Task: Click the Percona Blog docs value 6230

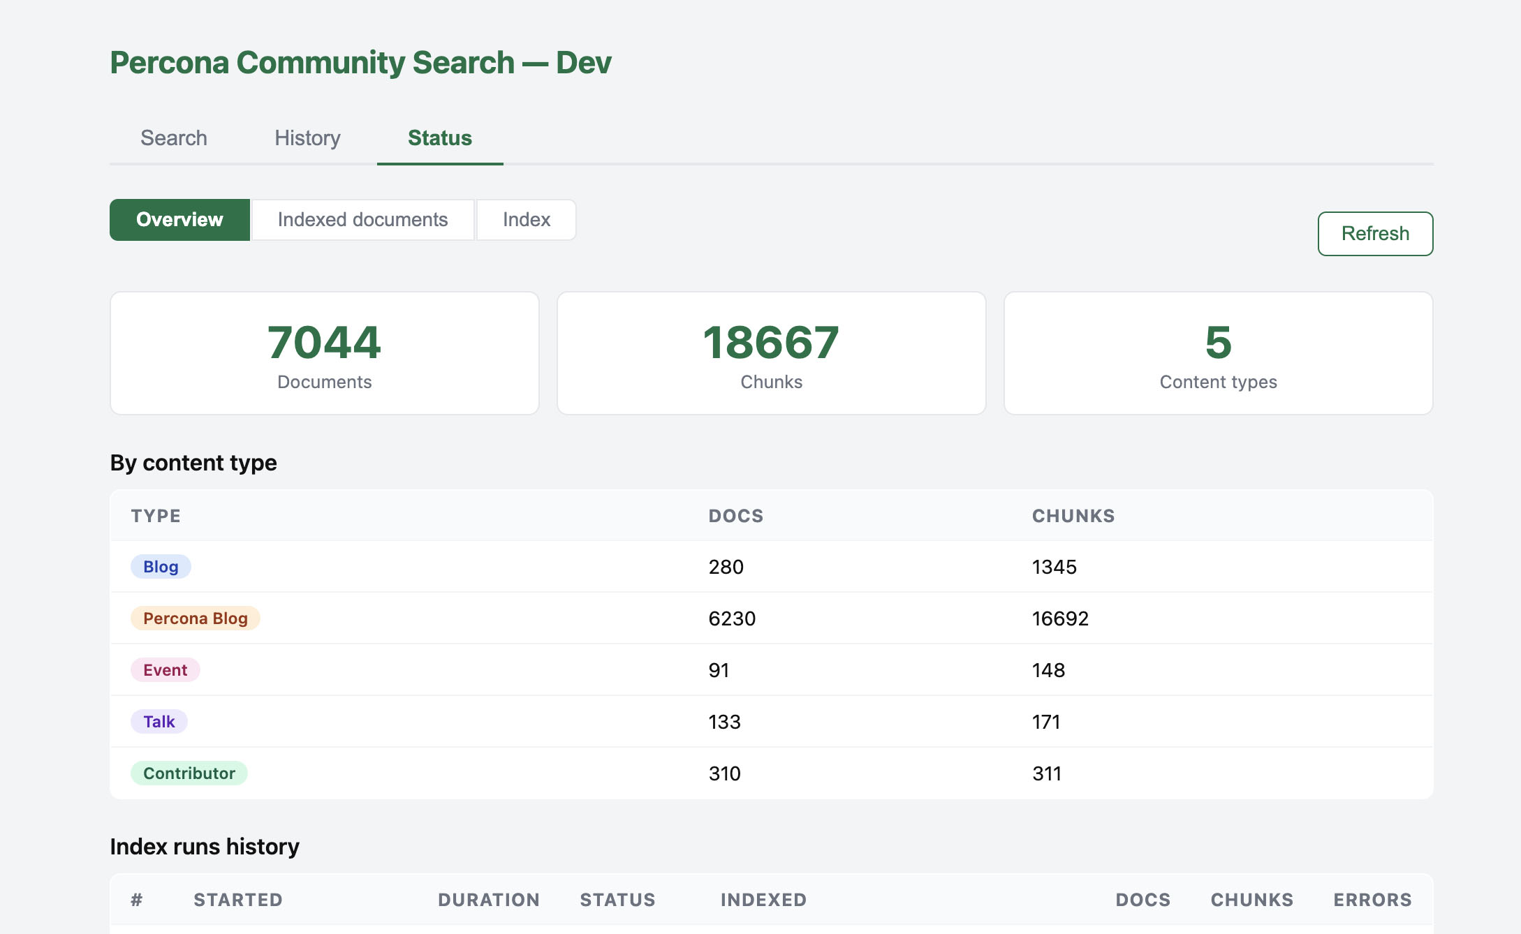Action: (x=732, y=618)
